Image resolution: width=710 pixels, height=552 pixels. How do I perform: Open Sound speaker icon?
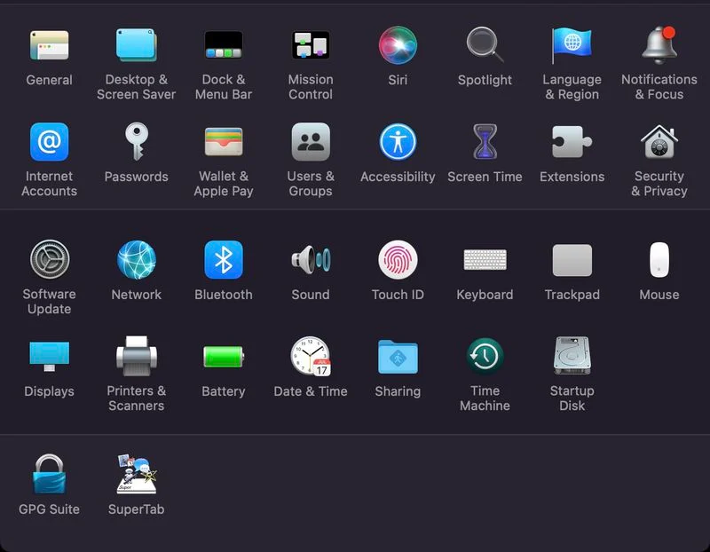pos(311,259)
